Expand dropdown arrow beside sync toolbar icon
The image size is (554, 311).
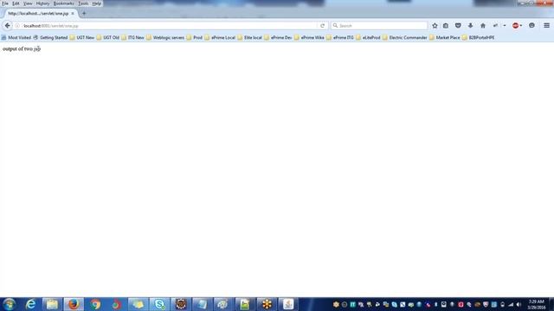505,26
